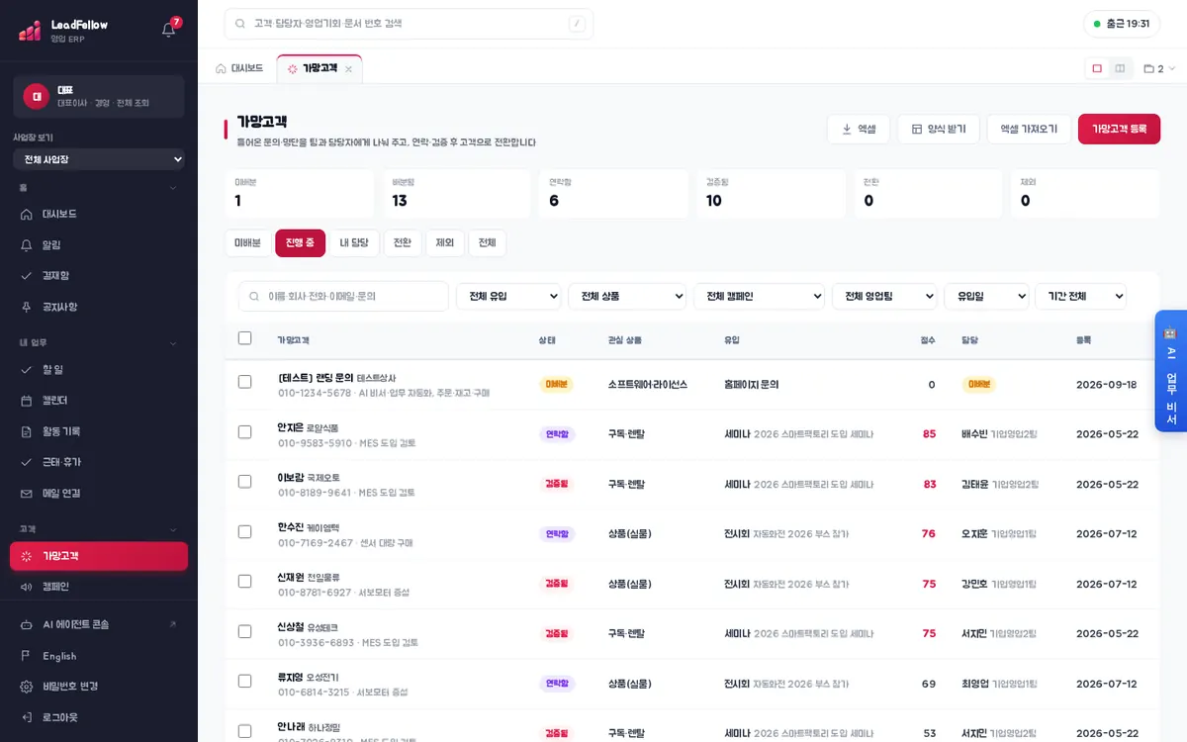This screenshot has width=1187, height=742.
Task: Toggle the select-all checkbox in table header
Action: coord(245,338)
